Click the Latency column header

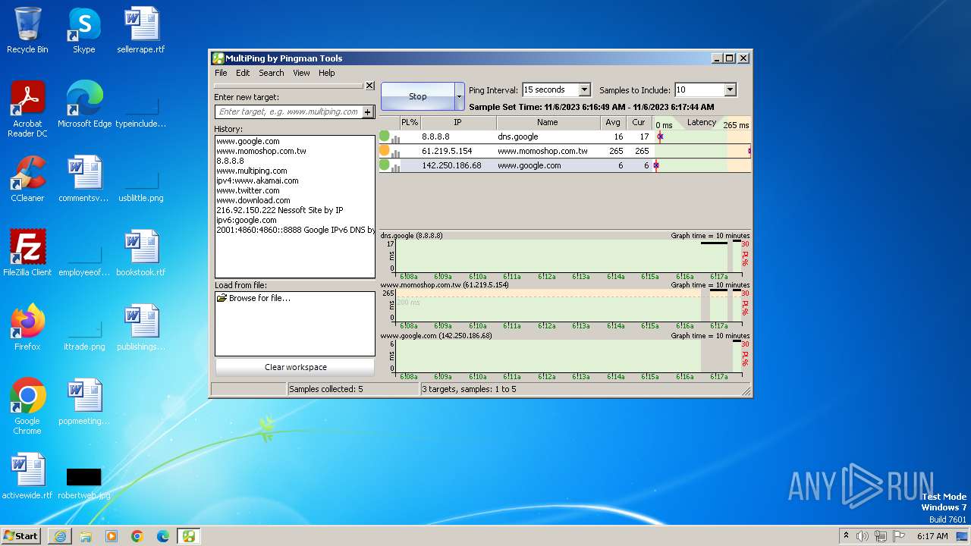702,122
